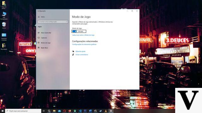
Task: Minimize the Configurações window
Action: pos(127,11)
